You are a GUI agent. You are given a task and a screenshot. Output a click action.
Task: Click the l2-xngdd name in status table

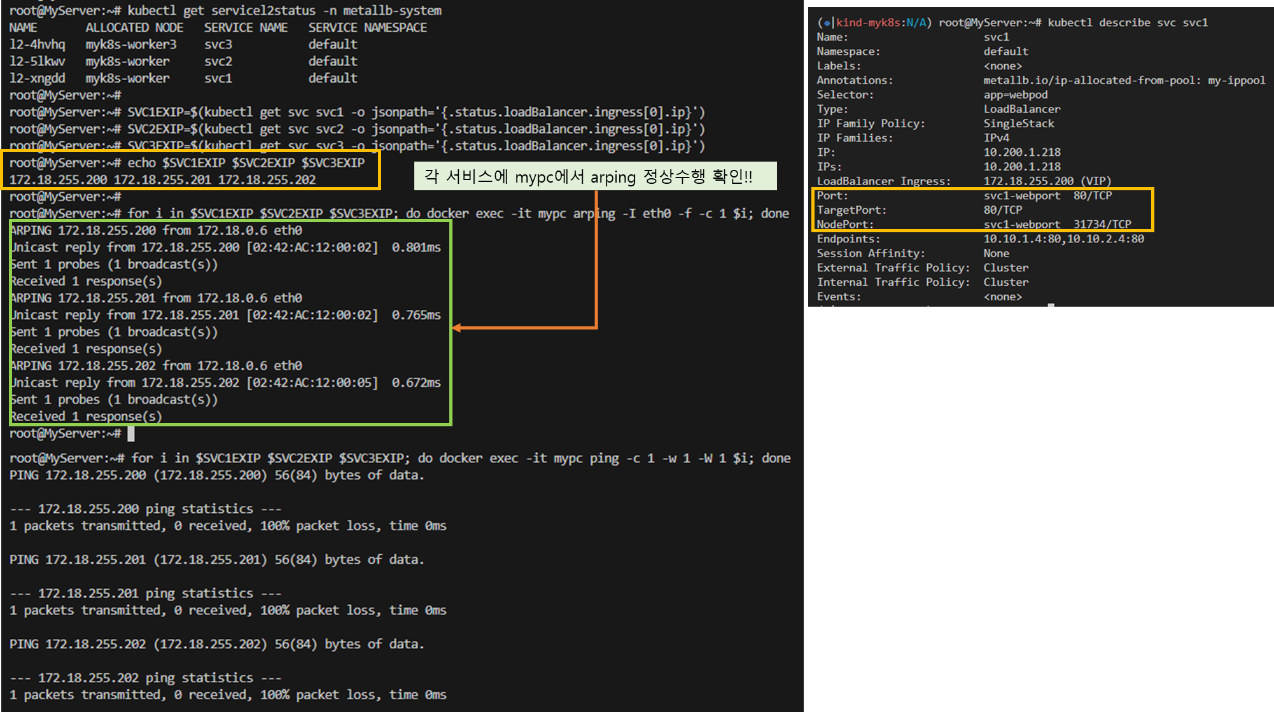point(37,78)
